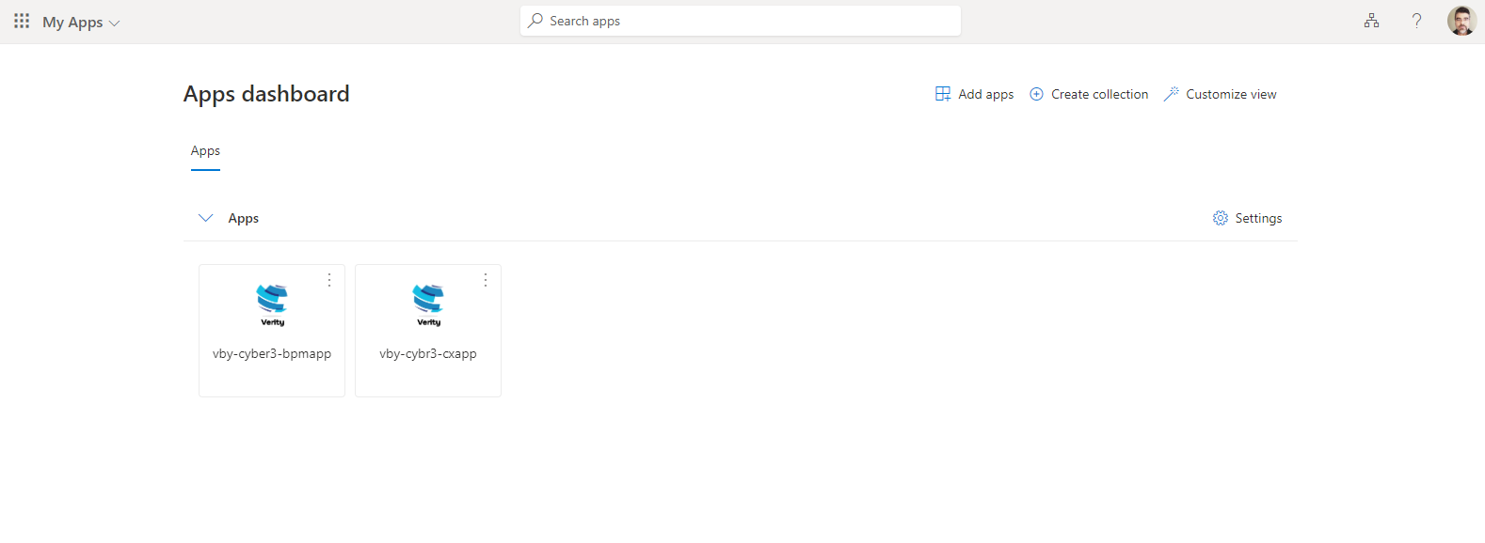
Task: Click the Create collection plus icon
Action: coord(1036,94)
